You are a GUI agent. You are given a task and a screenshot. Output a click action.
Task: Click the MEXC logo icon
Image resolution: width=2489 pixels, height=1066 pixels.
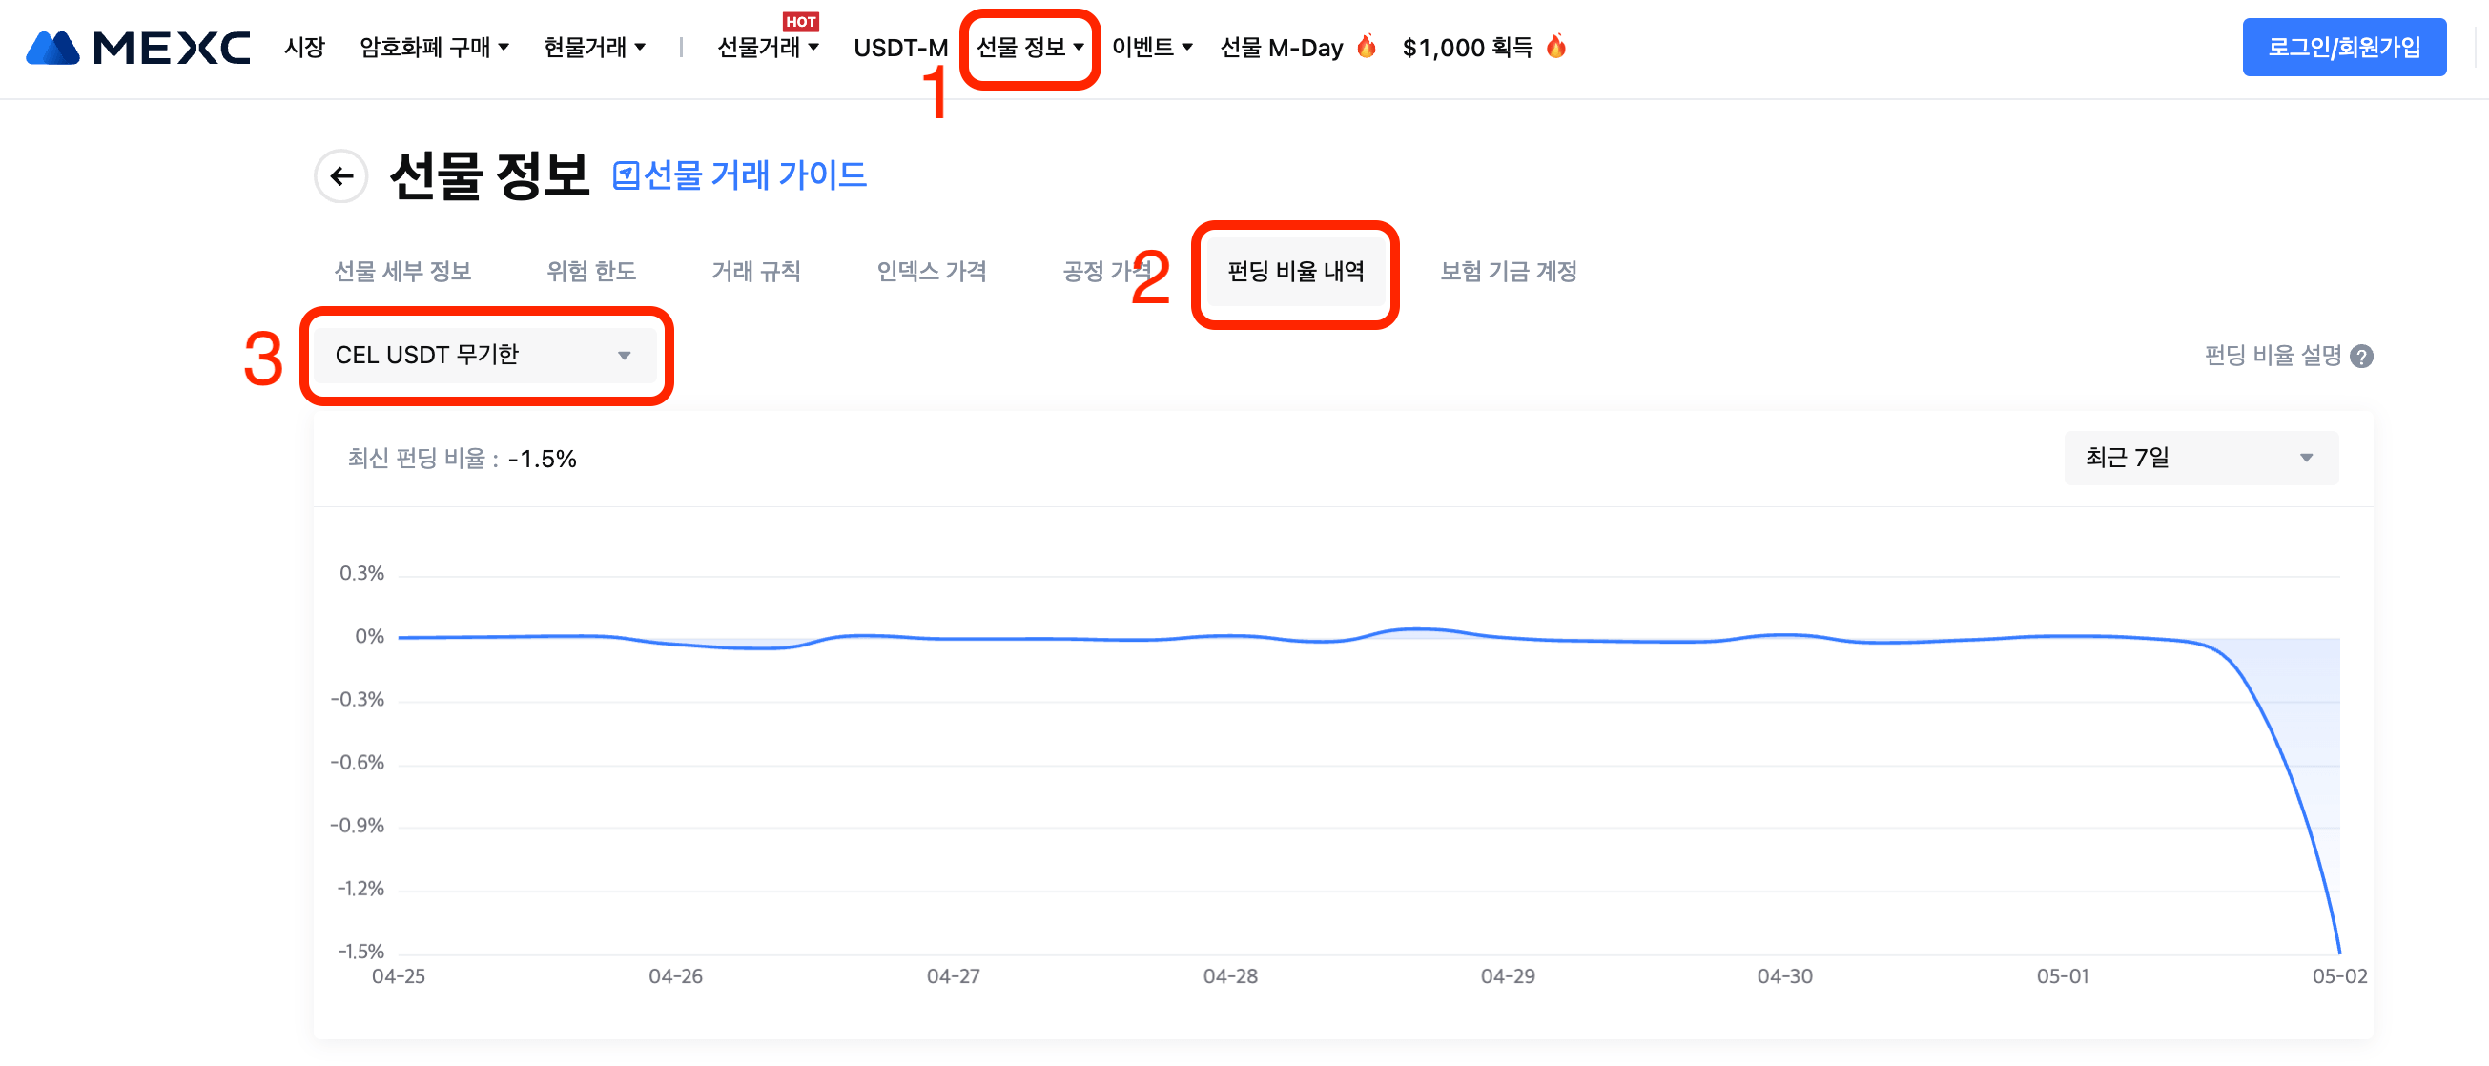(x=53, y=48)
